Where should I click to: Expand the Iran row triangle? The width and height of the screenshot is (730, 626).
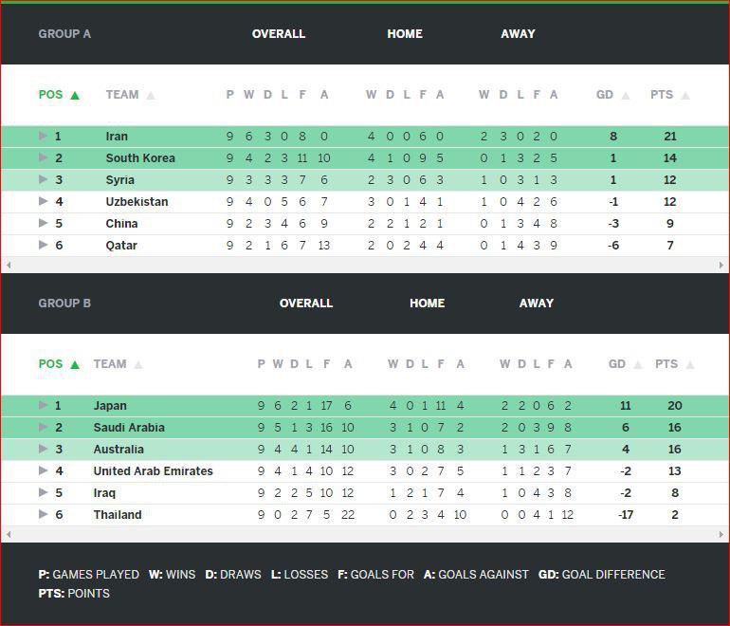point(43,137)
